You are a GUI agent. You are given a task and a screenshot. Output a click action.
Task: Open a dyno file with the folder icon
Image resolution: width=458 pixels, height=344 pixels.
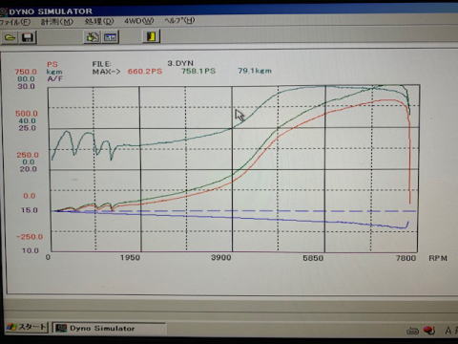point(10,37)
